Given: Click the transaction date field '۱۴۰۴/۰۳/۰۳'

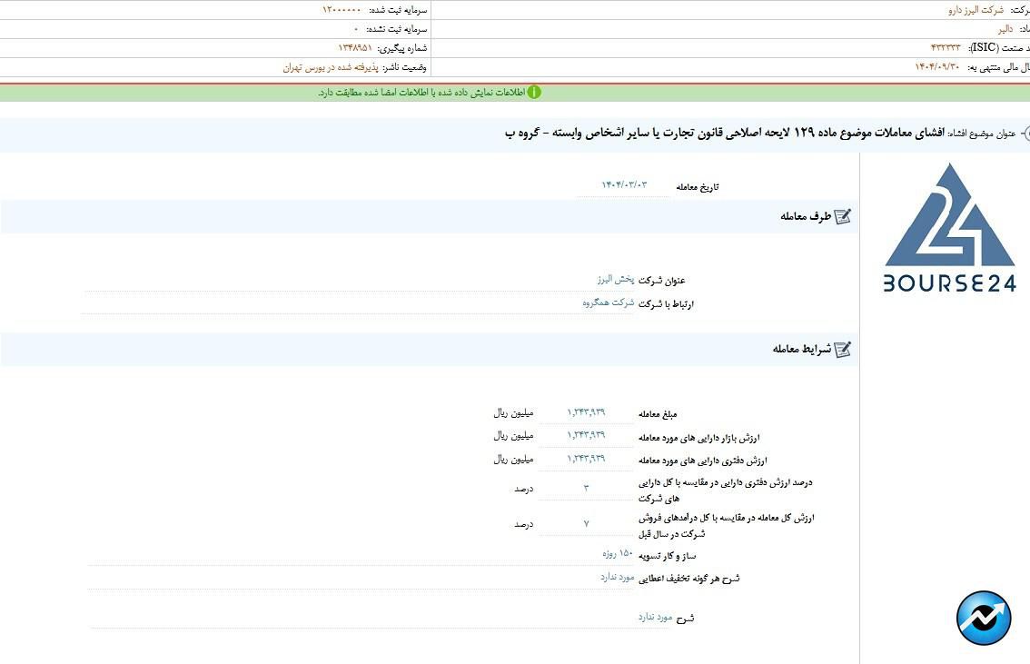Looking at the screenshot, I should pyautogui.click(x=623, y=185).
